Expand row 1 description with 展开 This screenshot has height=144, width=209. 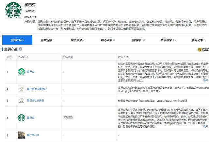click(205, 81)
